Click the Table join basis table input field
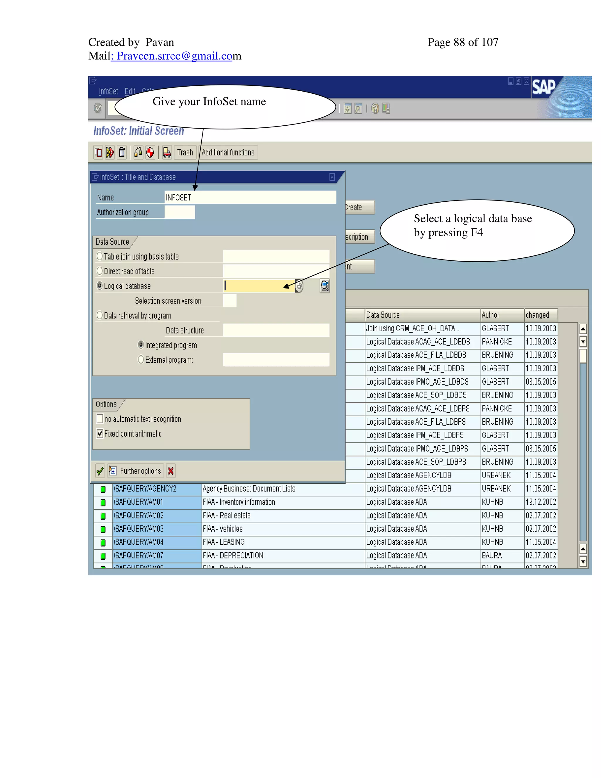 click(276, 257)
